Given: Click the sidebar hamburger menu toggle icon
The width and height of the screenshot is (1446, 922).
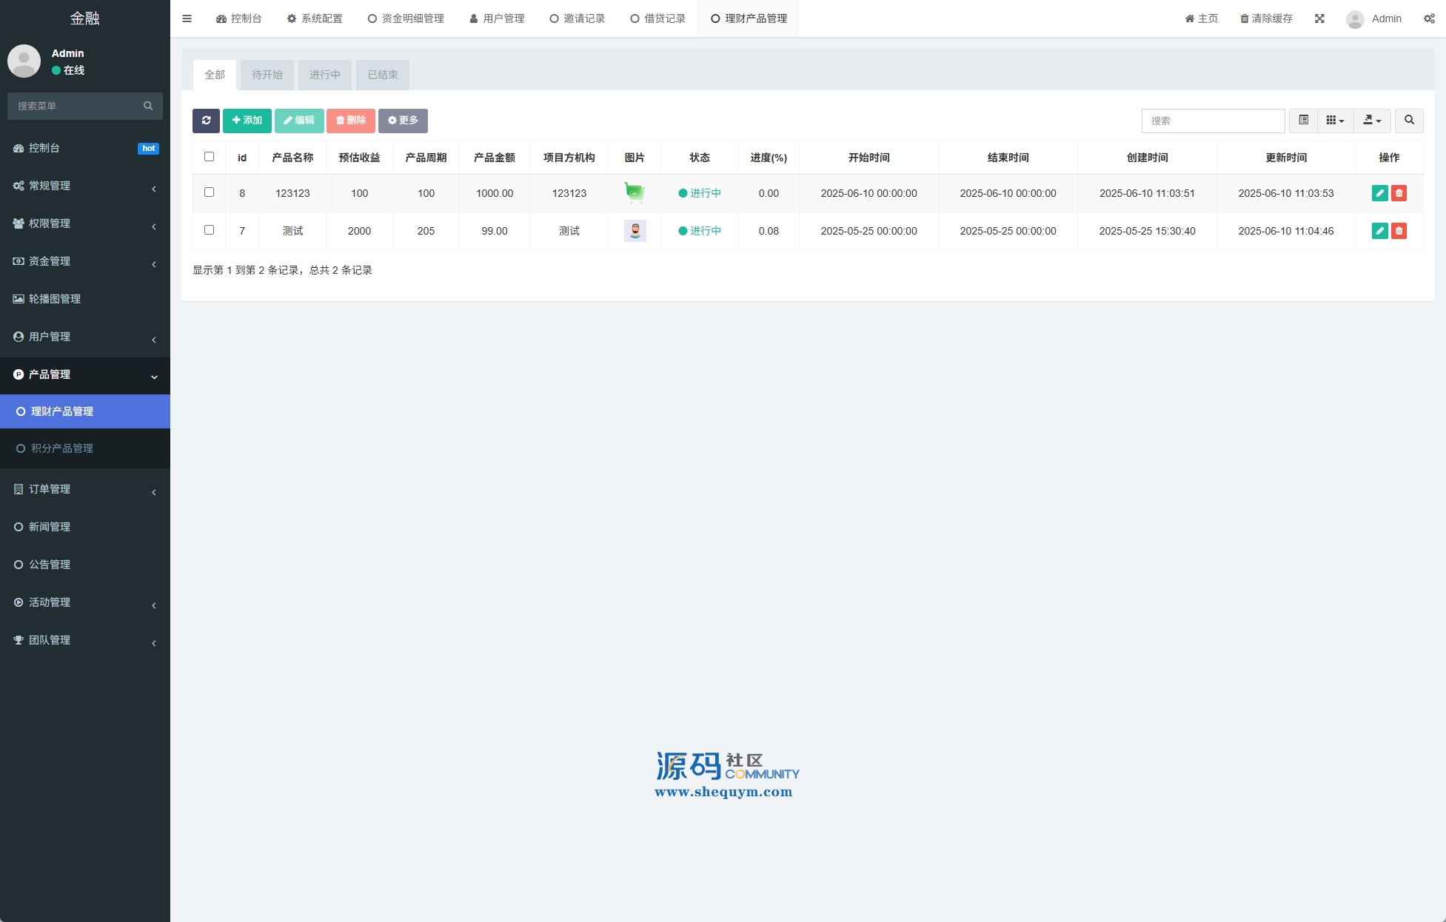Looking at the screenshot, I should [187, 18].
